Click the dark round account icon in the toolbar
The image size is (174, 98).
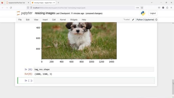point(163,8)
